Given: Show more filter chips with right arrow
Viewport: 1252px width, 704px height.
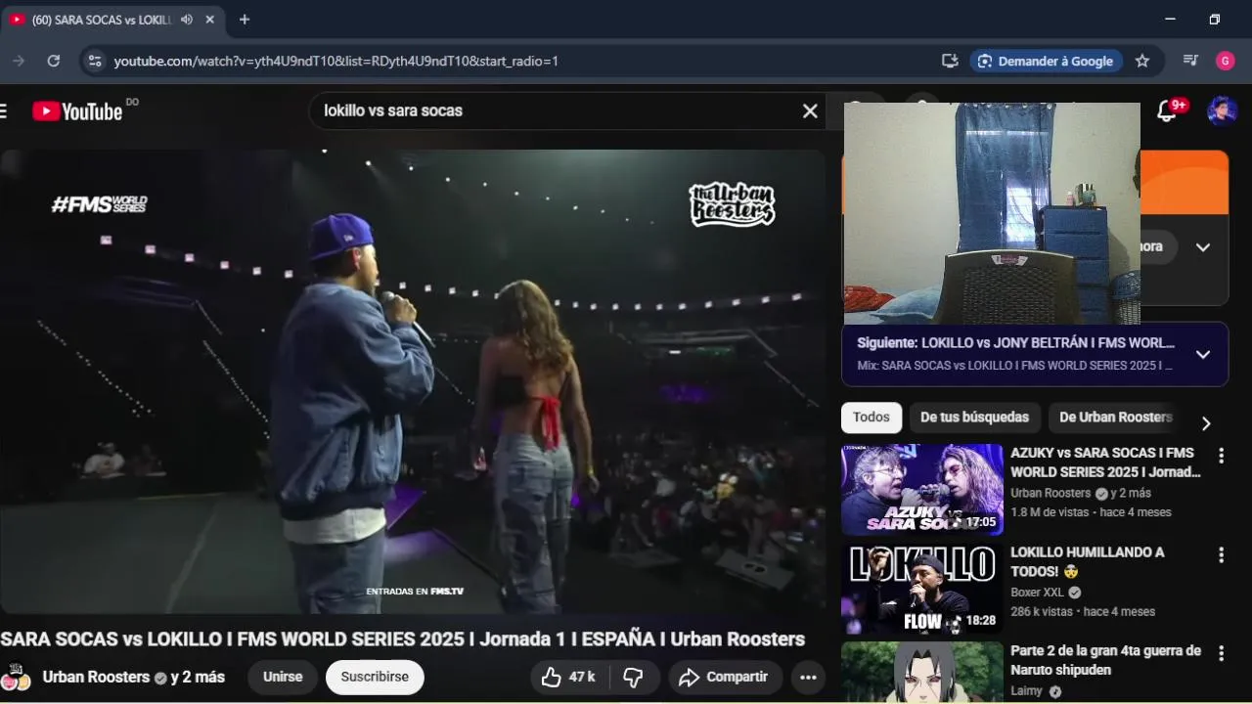Looking at the screenshot, I should tap(1206, 423).
